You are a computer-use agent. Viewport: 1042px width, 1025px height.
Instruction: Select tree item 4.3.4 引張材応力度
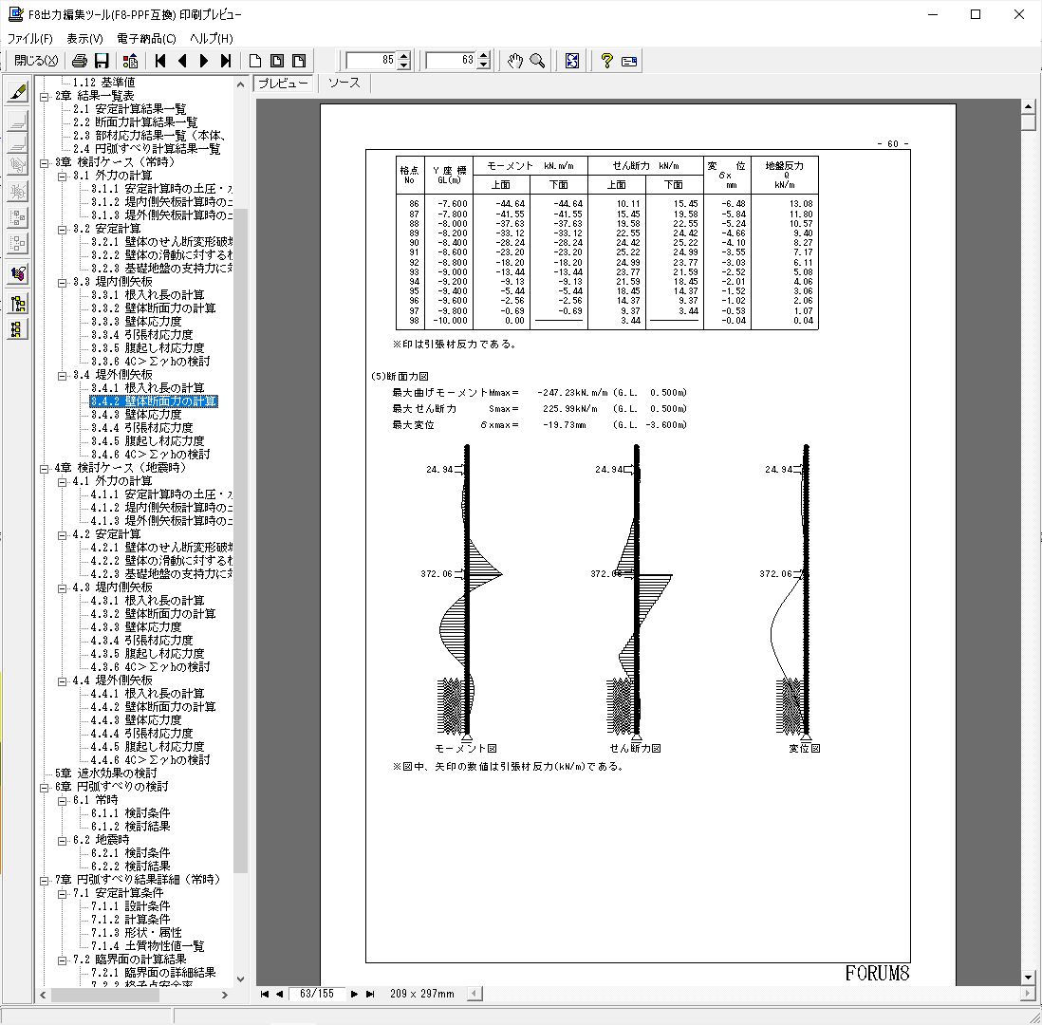click(141, 640)
